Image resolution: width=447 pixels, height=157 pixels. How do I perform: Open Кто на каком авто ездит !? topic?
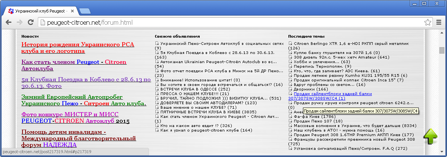196,125
